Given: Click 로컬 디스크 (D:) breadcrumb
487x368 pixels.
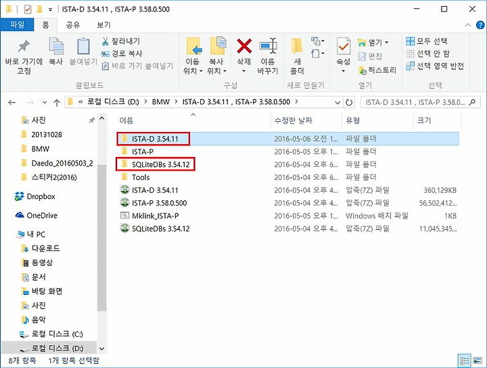Looking at the screenshot, I should tap(113, 102).
